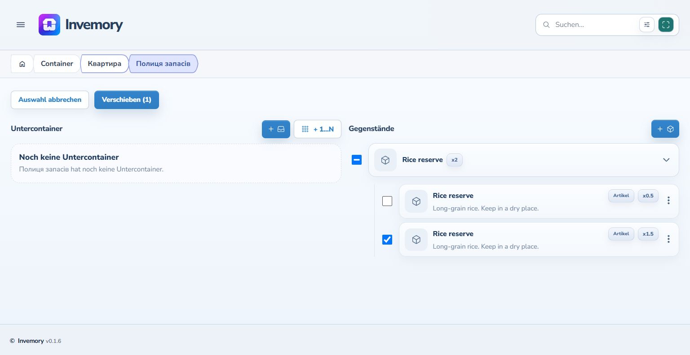690x355 pixels.
Task: Click Auswahl abbrechen button
Action: point(50,100)
